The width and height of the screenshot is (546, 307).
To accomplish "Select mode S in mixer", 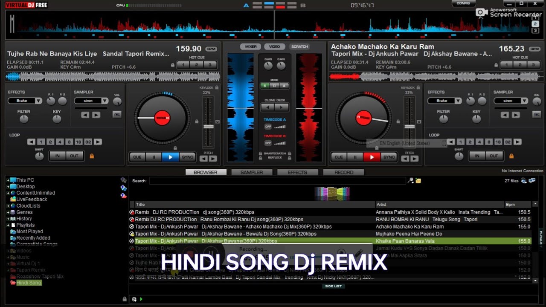I will [265, 86].
